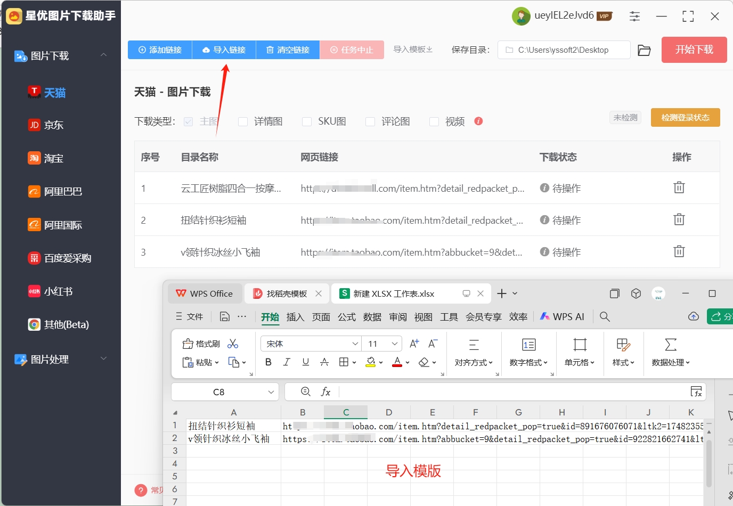Apply italic formatting in WPS
The width and height of the screenshot is (733, 506).
coord(287,362)
